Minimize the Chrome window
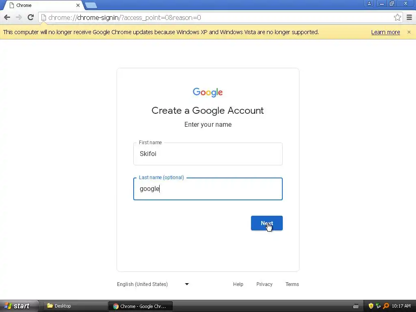The height and width of the screenshot is (312, 416). [x=381, y=3]
